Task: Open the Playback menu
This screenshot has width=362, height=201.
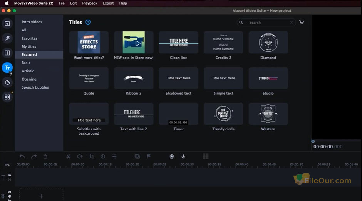Action: coord(90,3)
